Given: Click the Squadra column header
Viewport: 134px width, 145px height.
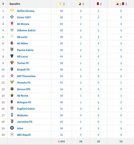Looking at the screenshot, I should pyautogui.click(x=15, y=4).
